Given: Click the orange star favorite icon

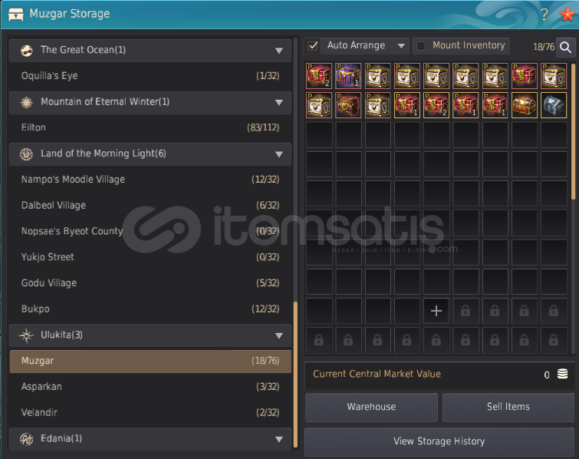Looking at the screenshot, I should pyautogui.click(x=567, y=15).
